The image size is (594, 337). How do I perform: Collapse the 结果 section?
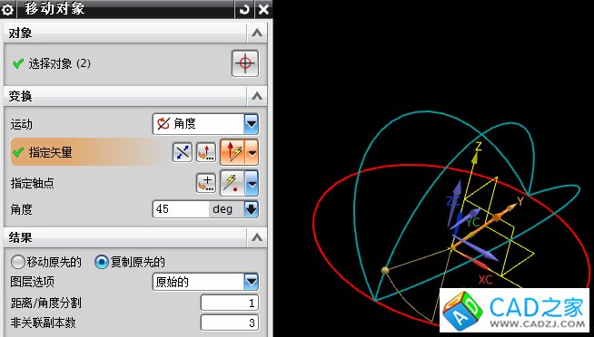257,237
